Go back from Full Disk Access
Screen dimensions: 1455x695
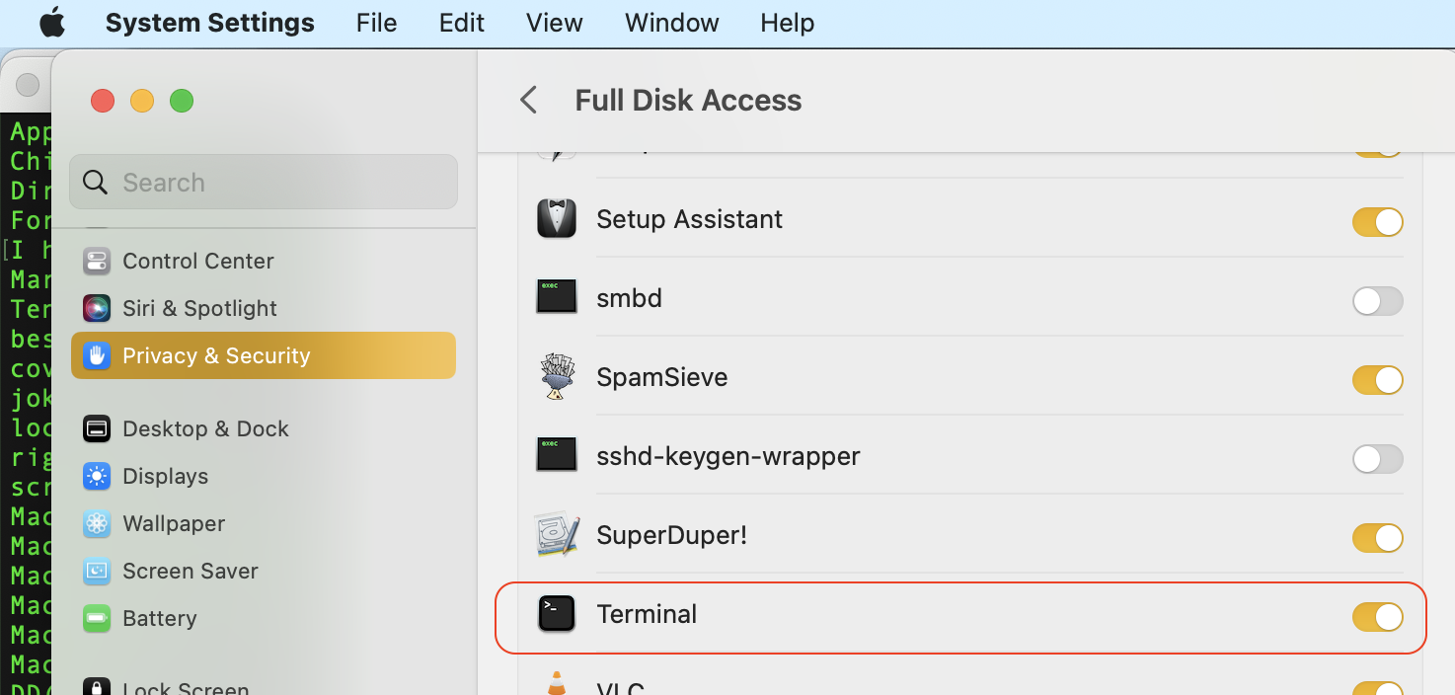528,100
